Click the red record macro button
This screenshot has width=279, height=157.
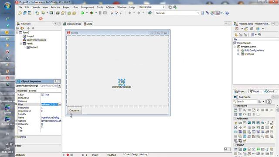[x=68, y=155]
